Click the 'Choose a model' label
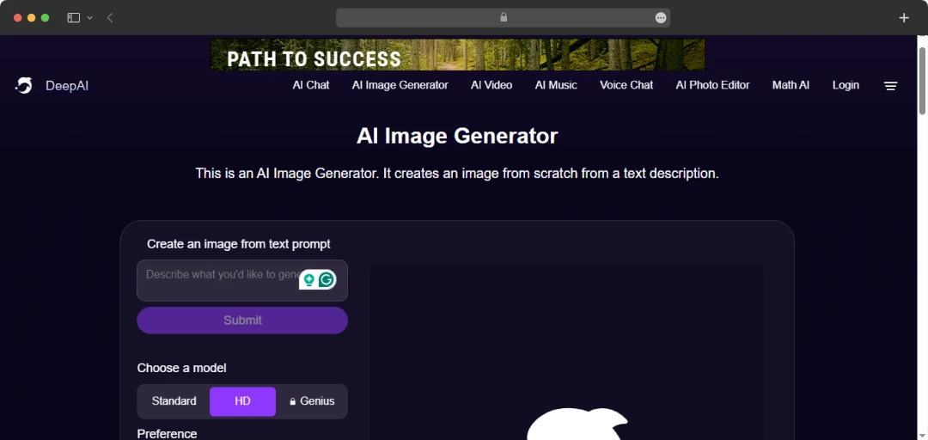Image resolution: width=928 pixels, height=440 pixels. click(x=181, y=368)
